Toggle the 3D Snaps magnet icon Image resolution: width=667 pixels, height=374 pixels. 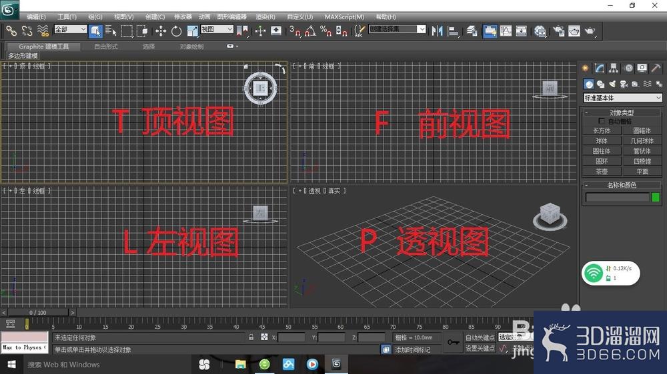click(x=294, y=31)
